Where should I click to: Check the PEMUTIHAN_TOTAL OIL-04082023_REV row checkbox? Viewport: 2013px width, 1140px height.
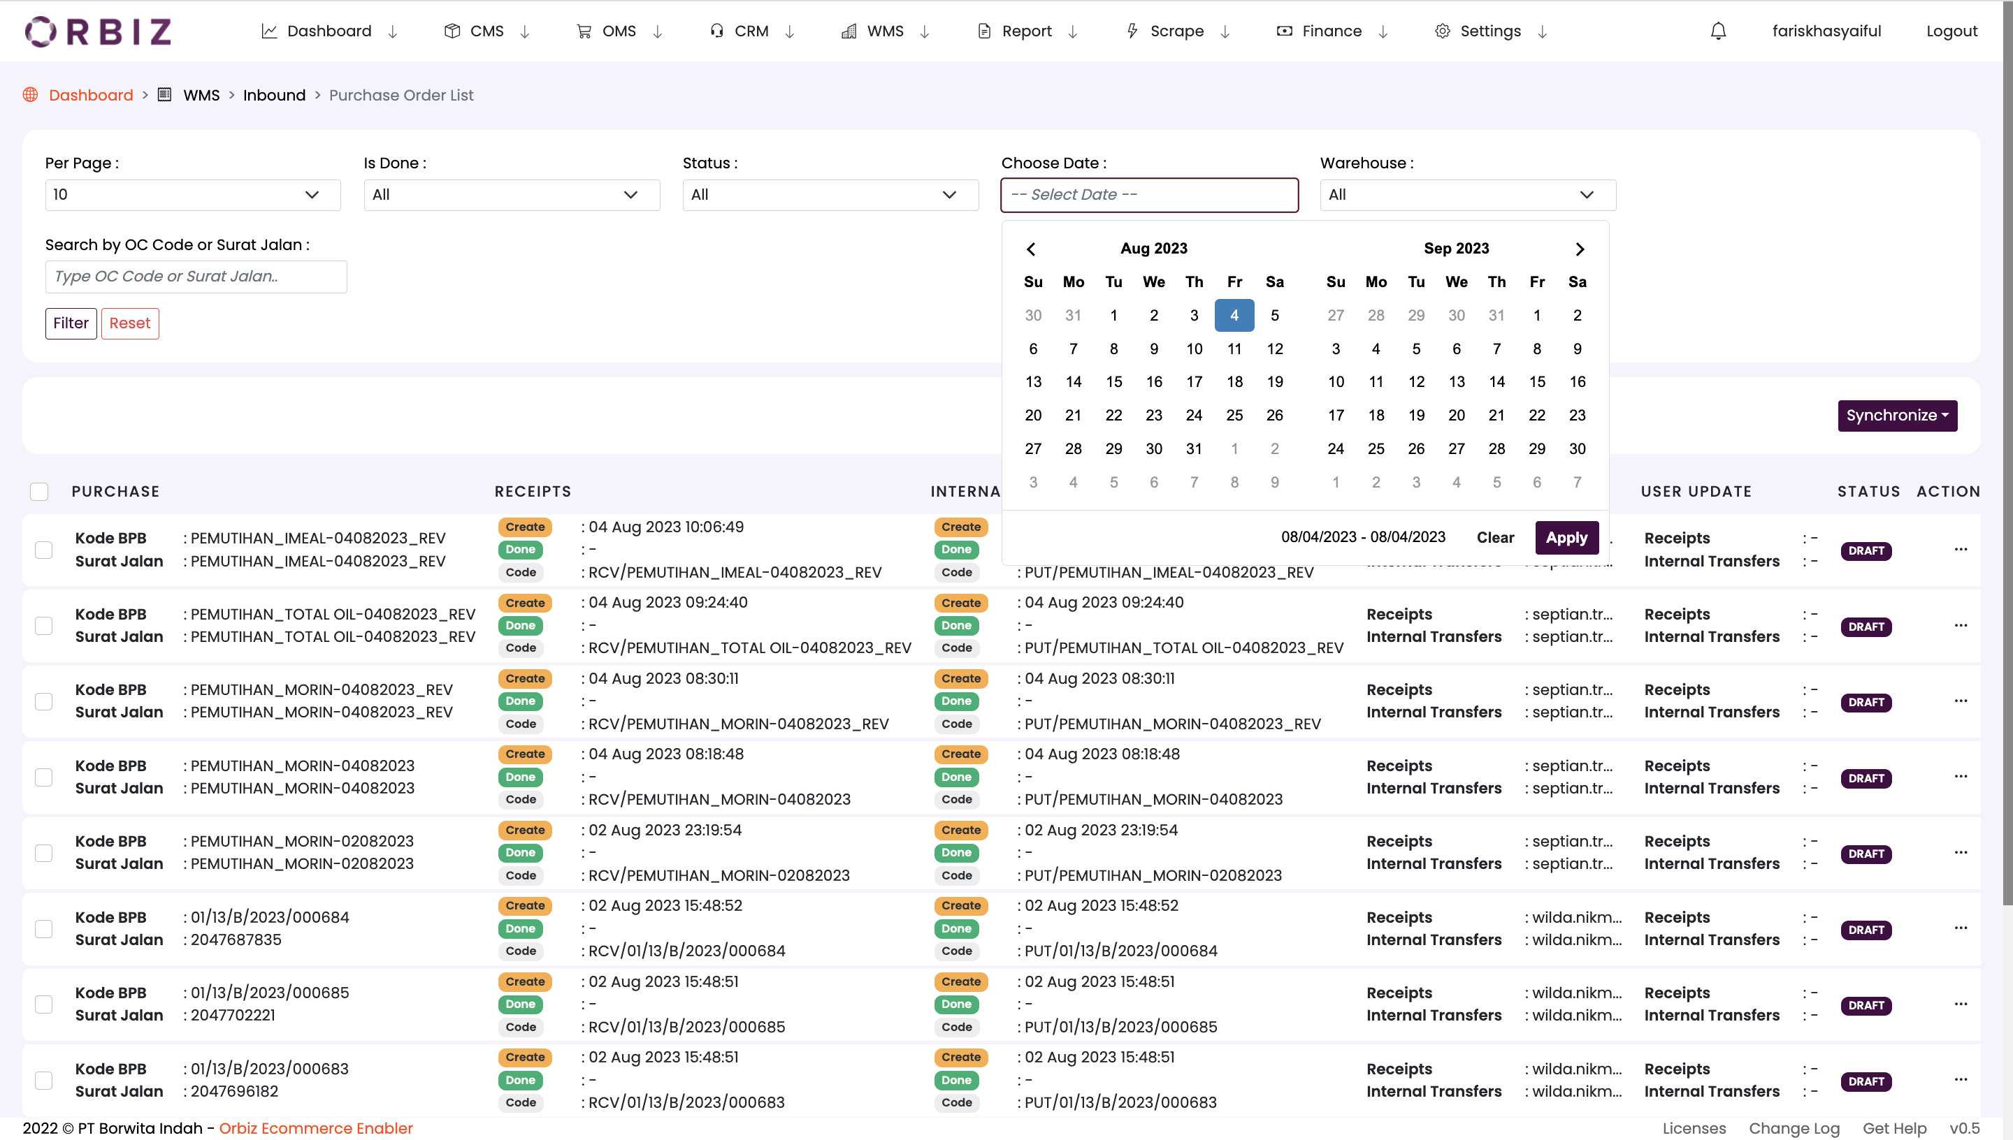(x=44, y=626)
